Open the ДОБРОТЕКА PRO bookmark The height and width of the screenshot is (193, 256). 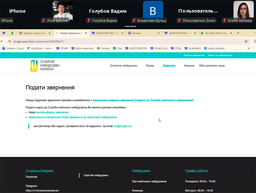(x=136, y=48)
